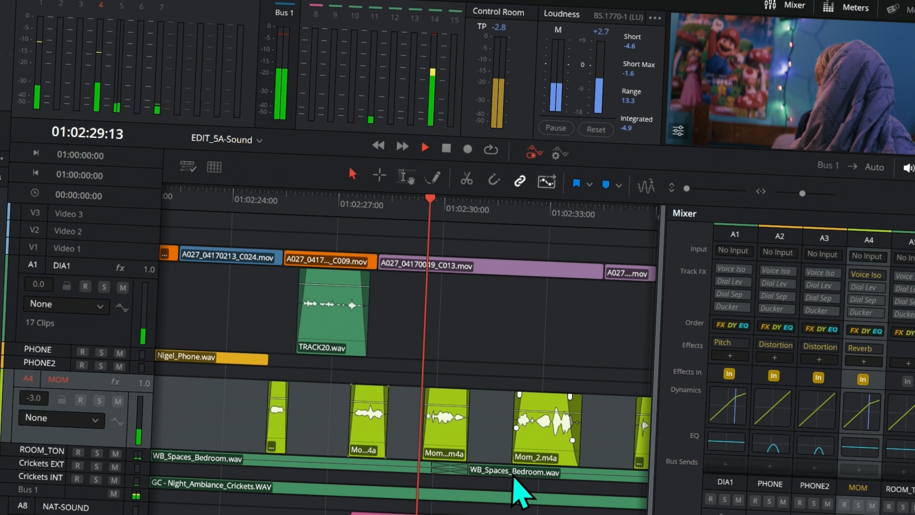Reset the loudness meter

[x=596, y=129]
